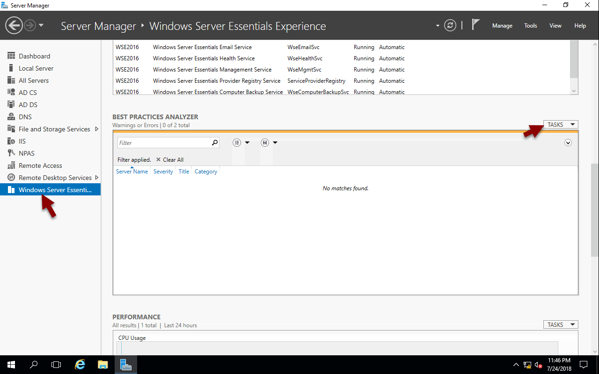Click the IIS sidebar icon
Screen dimensions: 599x374
coord(11,141)
